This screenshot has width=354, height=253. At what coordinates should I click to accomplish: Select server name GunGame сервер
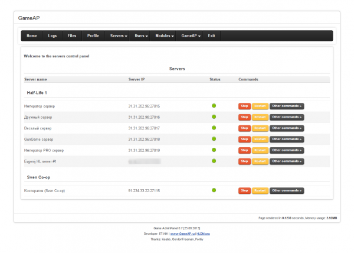click(38, 140)
